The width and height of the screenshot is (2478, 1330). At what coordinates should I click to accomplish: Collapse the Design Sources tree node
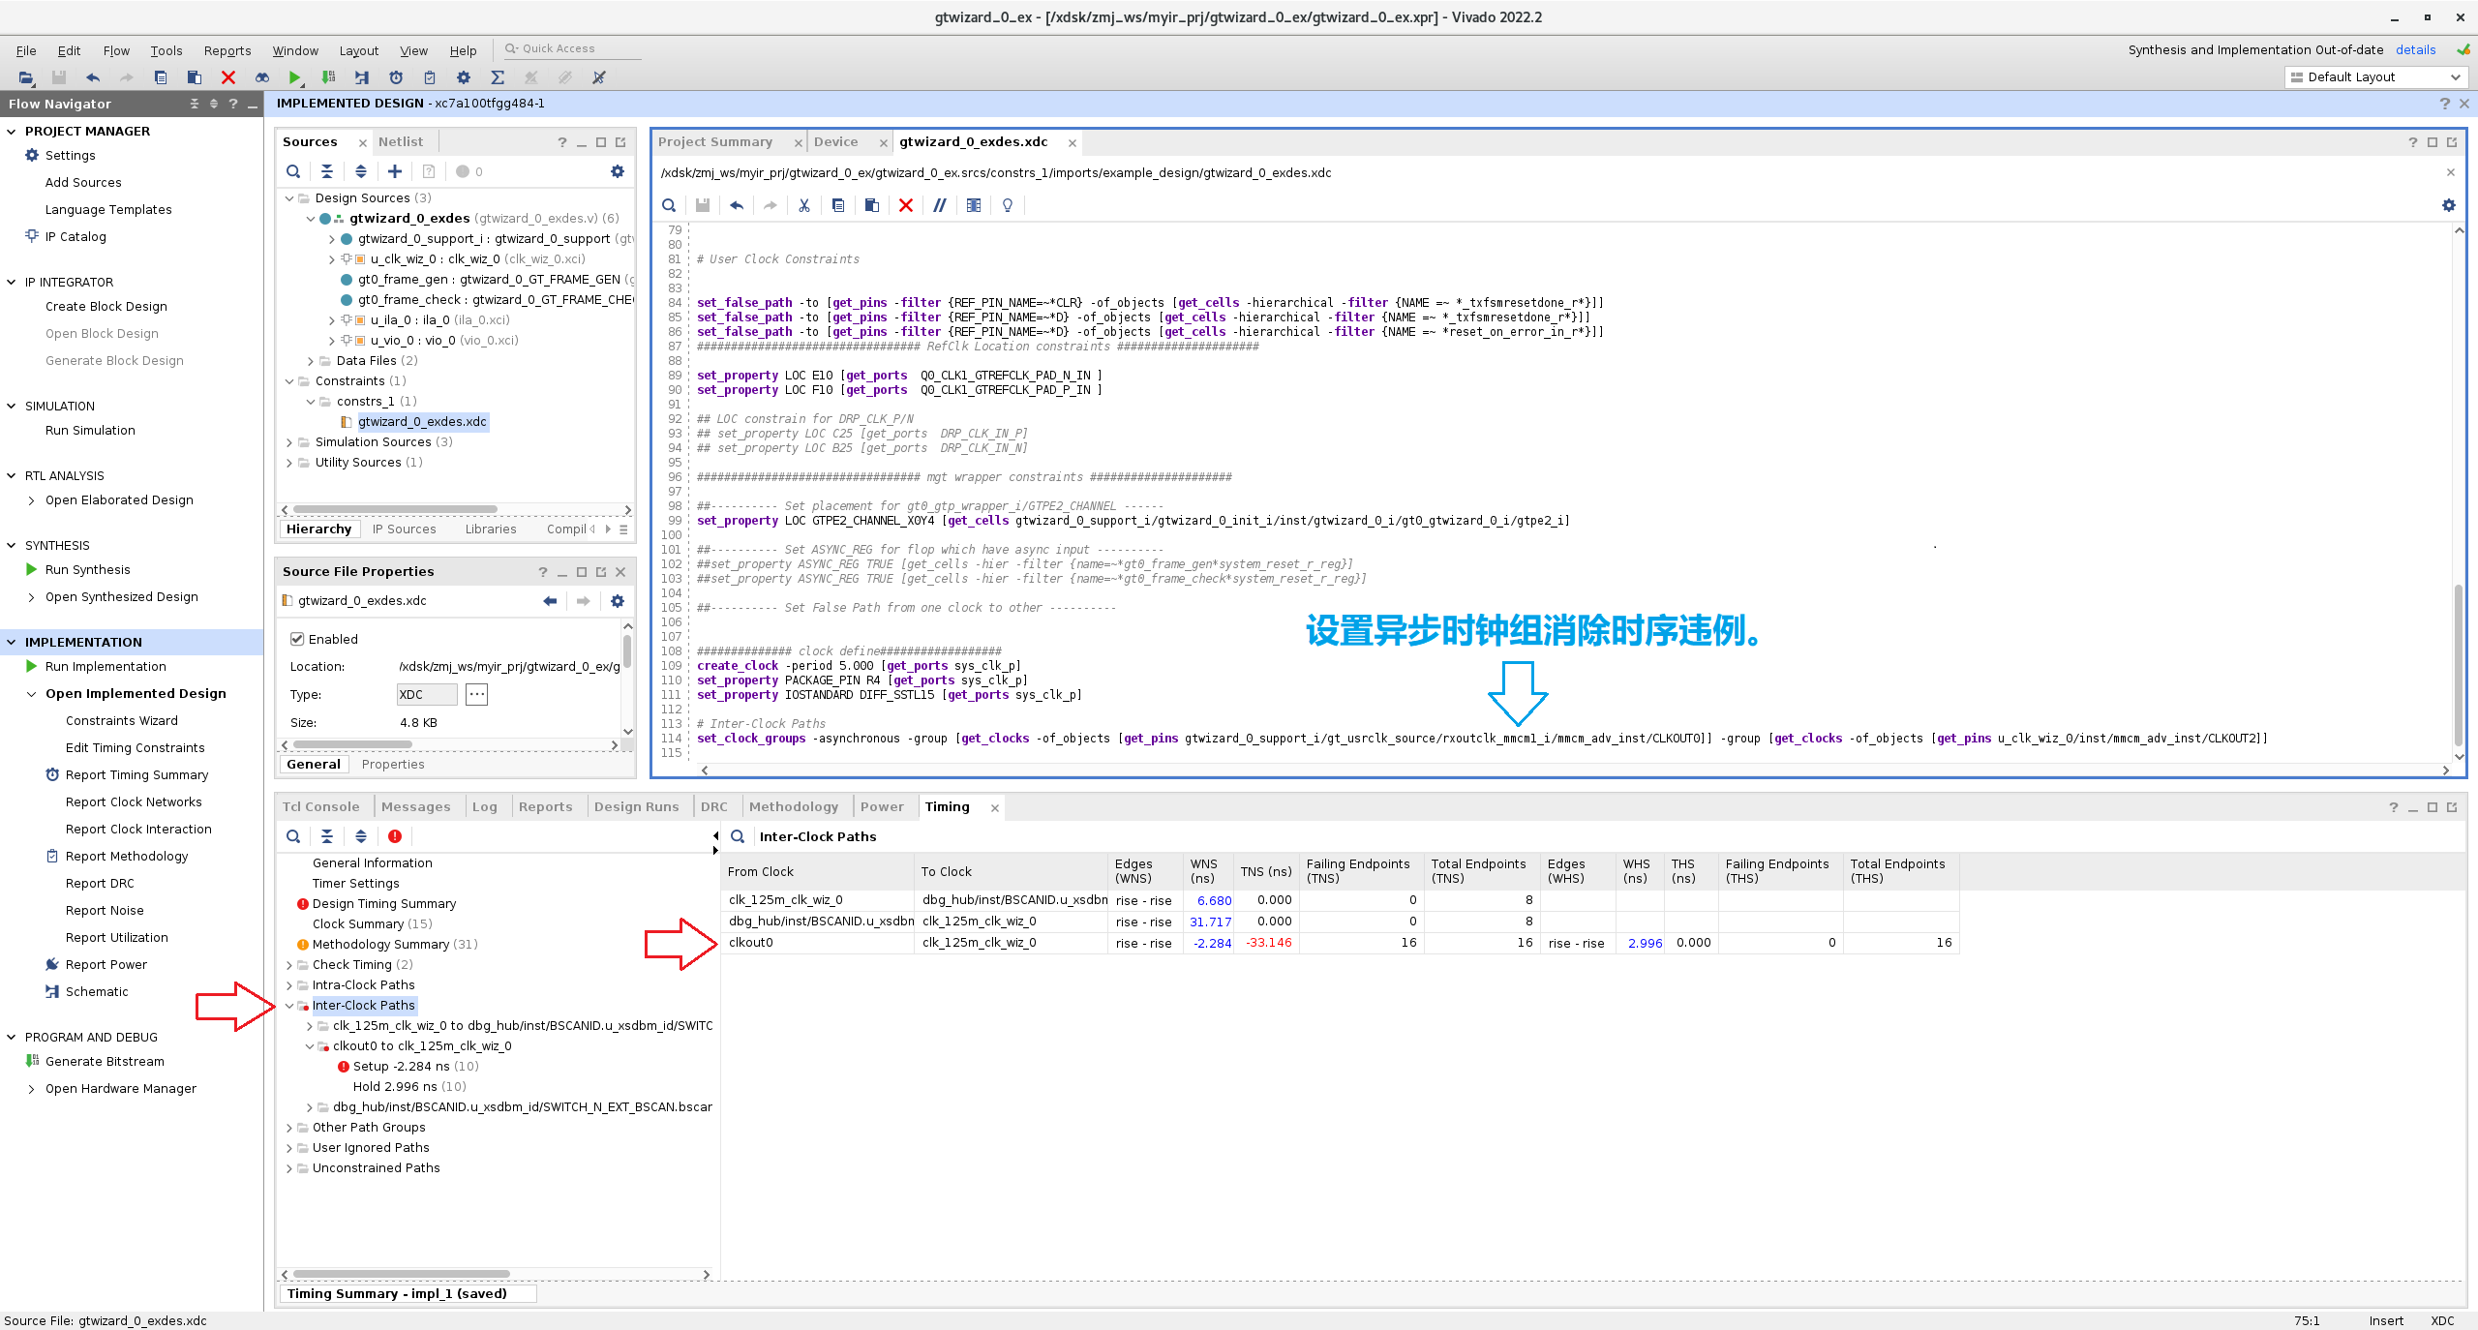pos(289,198)
